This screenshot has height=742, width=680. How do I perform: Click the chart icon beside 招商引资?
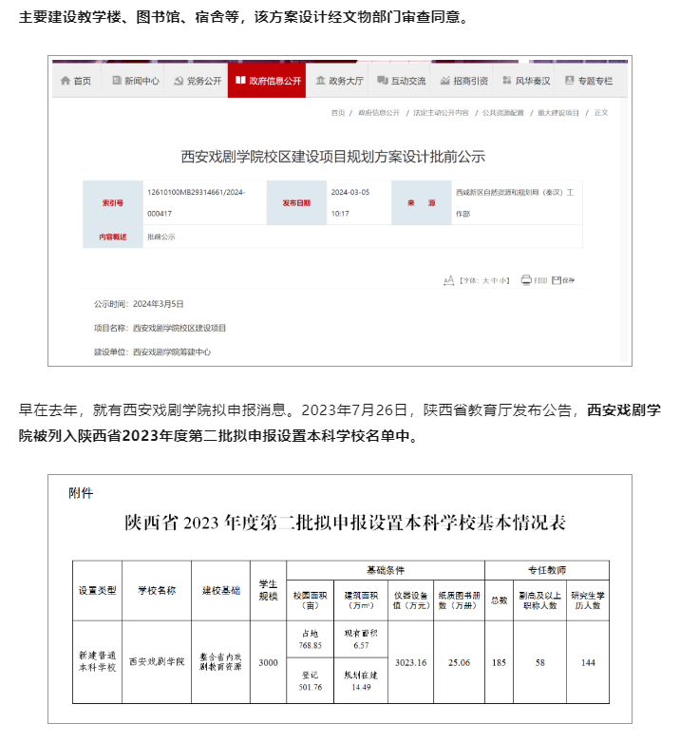coord(444,81)
